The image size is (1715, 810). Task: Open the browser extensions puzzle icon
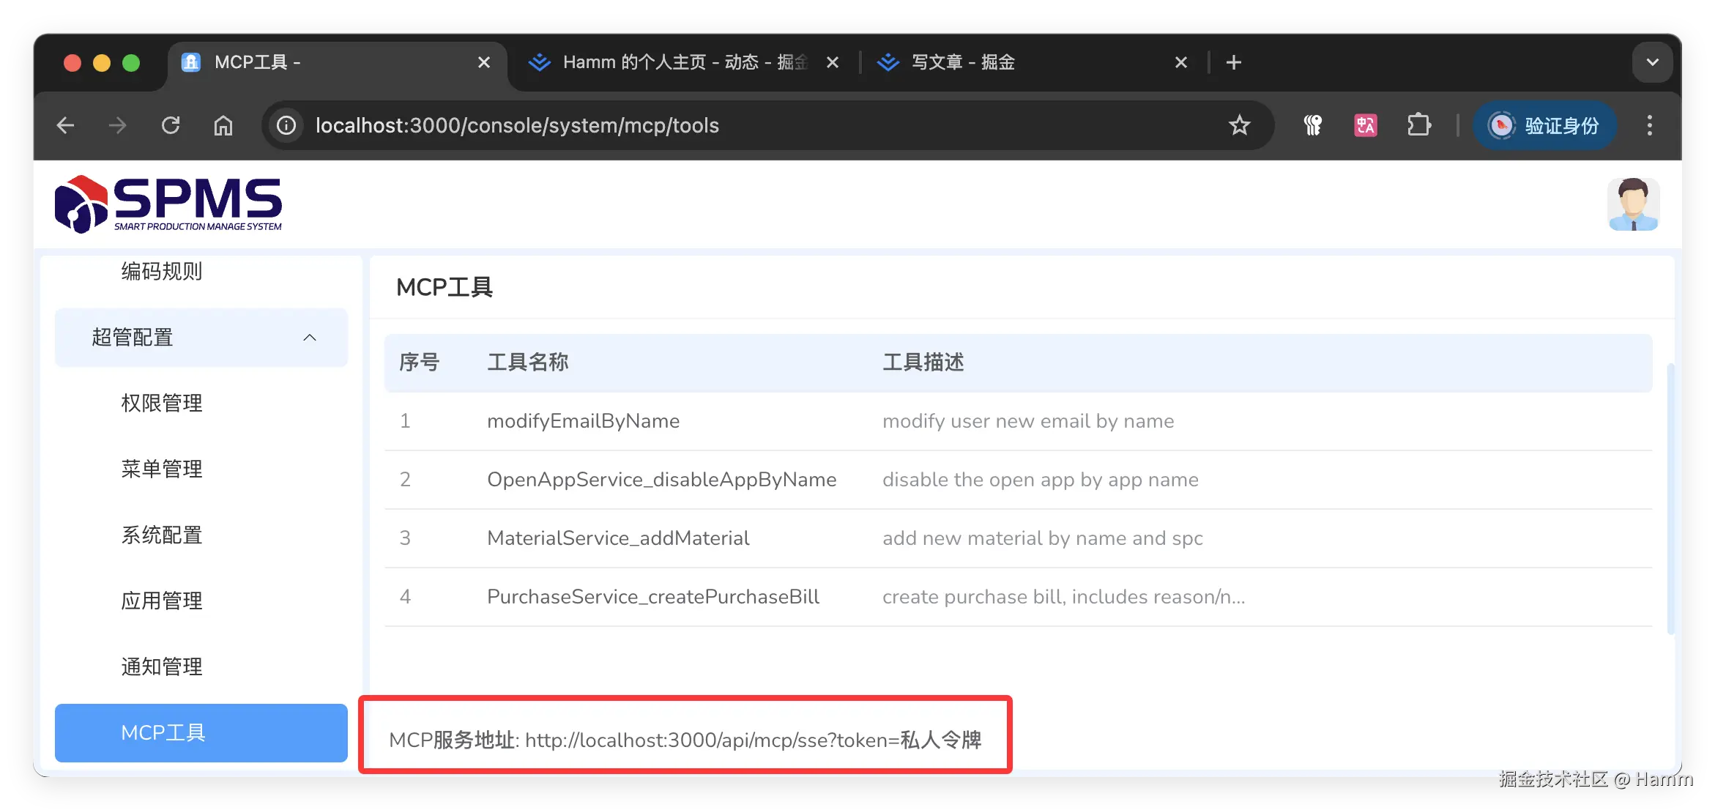[x=1419, y=125]
